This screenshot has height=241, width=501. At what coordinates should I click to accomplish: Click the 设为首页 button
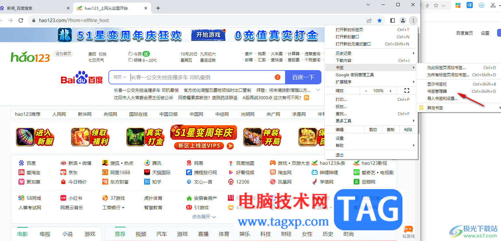tap(63, 54)
